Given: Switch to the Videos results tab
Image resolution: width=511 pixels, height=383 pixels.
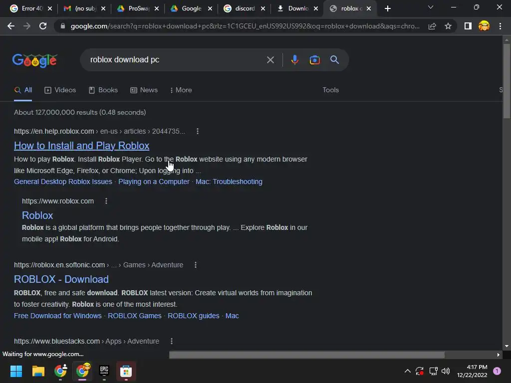Looking at the screenshot, I should click(x=60, y=90).
